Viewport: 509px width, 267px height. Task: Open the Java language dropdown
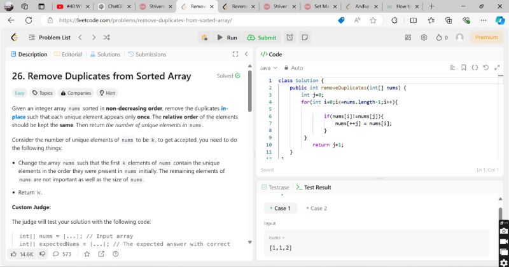[268, 68]
